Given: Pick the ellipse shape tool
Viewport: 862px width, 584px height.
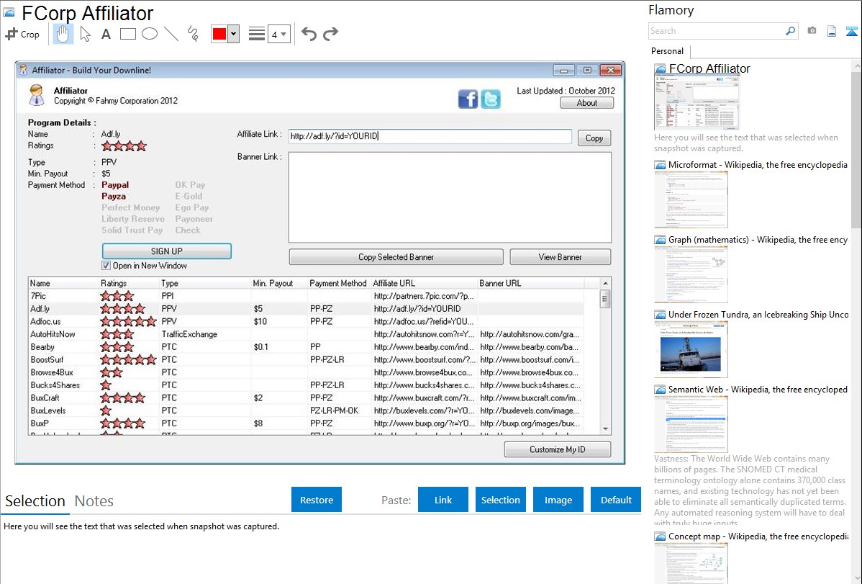Looking at the screenshot, I should (x=150, y=34).
